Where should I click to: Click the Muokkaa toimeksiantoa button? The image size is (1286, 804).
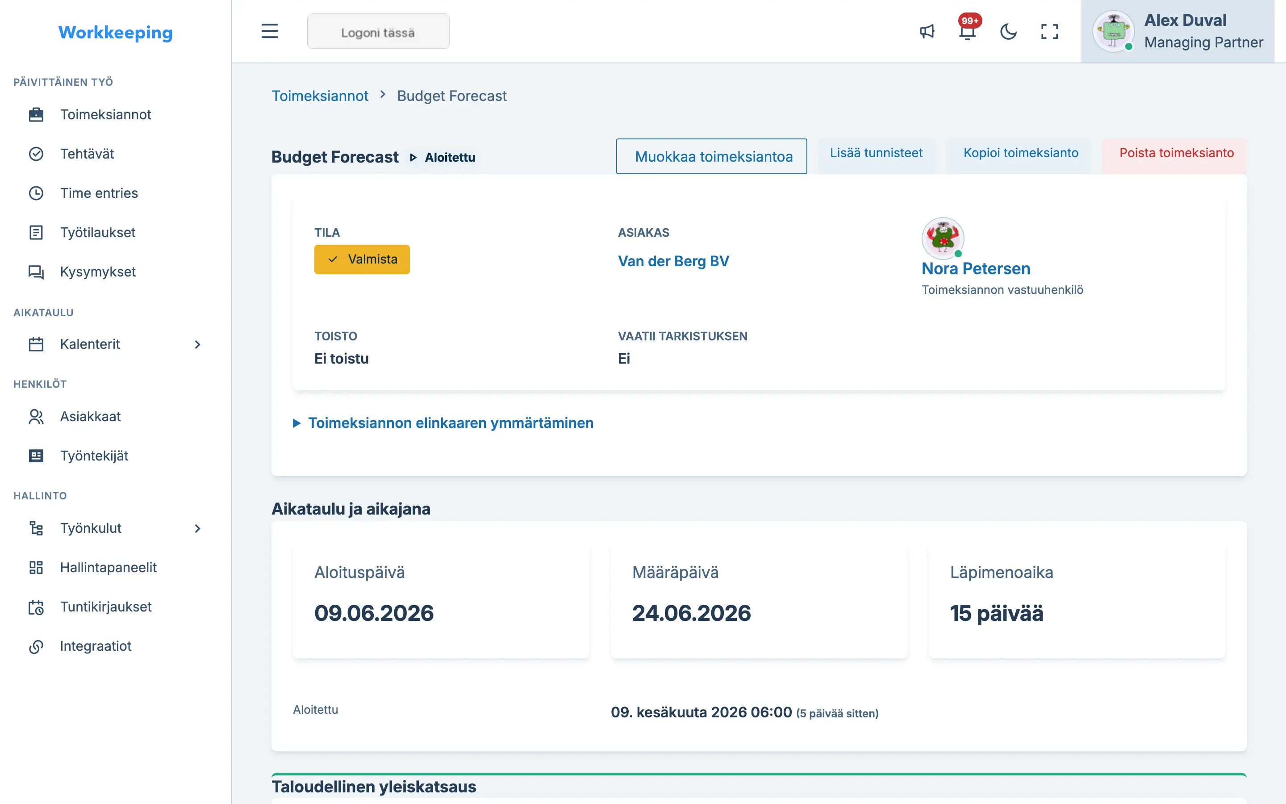click(712, 156)
